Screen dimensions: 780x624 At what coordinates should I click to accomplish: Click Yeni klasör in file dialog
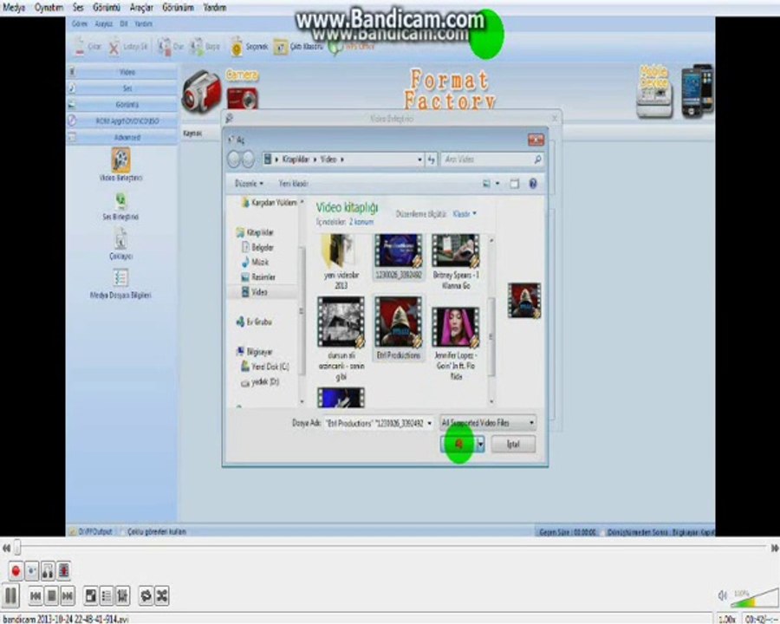click(x=294, y=184)
